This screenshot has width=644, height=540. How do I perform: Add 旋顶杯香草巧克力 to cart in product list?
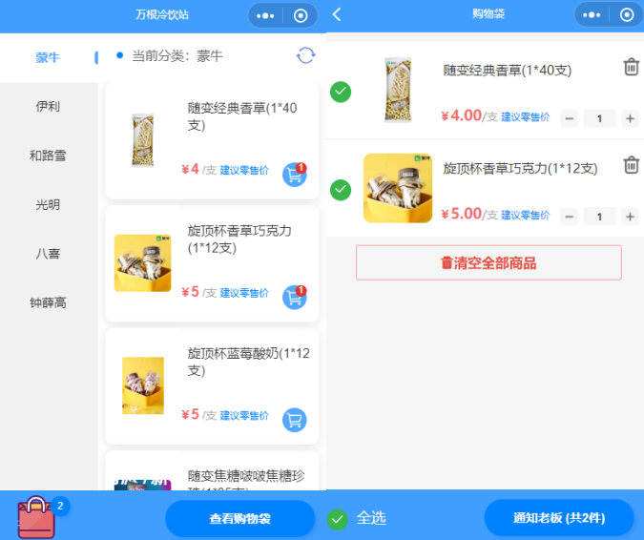295,298
